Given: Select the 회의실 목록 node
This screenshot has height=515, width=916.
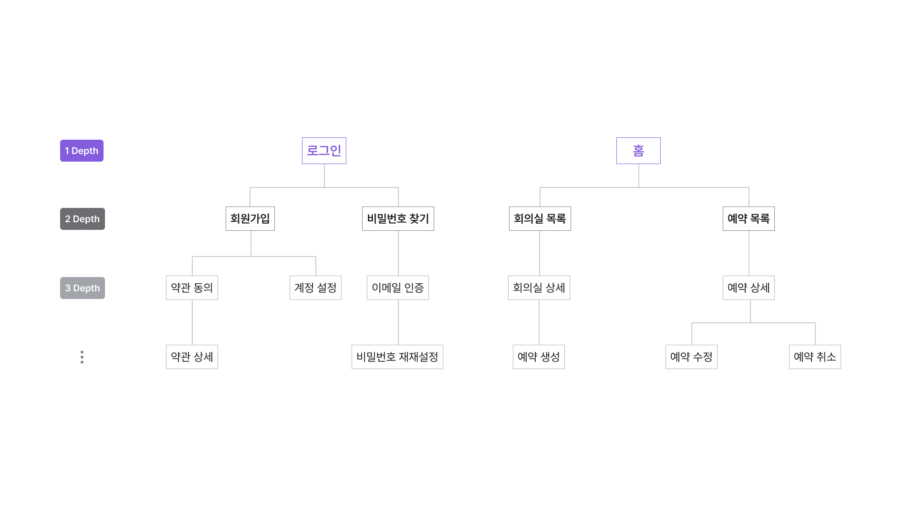Looking at the screenshot, I should (x=540, y=219).
